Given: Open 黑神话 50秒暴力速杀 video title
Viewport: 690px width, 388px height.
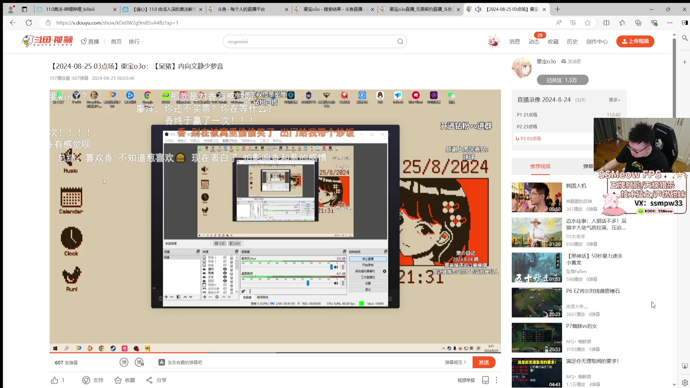Looking at the screenshot, I should coord(594,259).
